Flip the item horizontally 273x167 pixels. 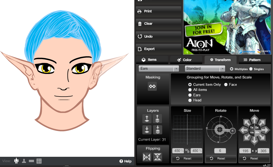[147, 157]
